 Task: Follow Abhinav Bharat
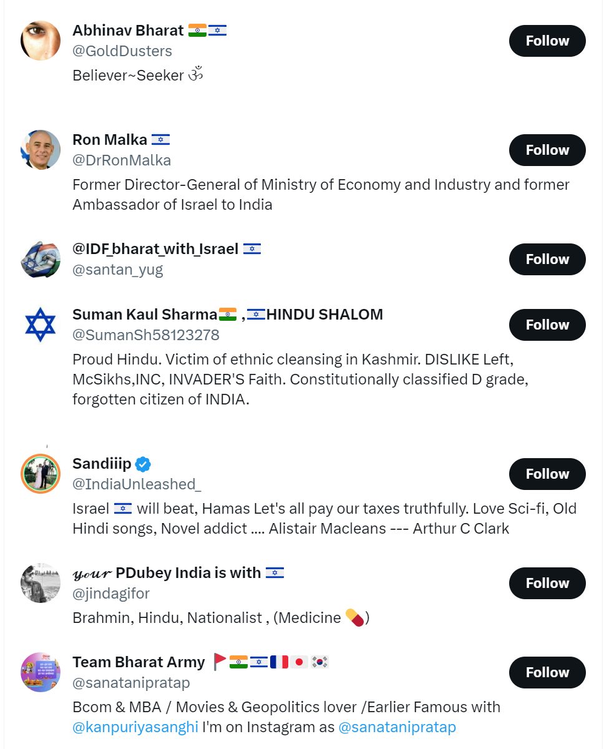click(x=547, y=41)
